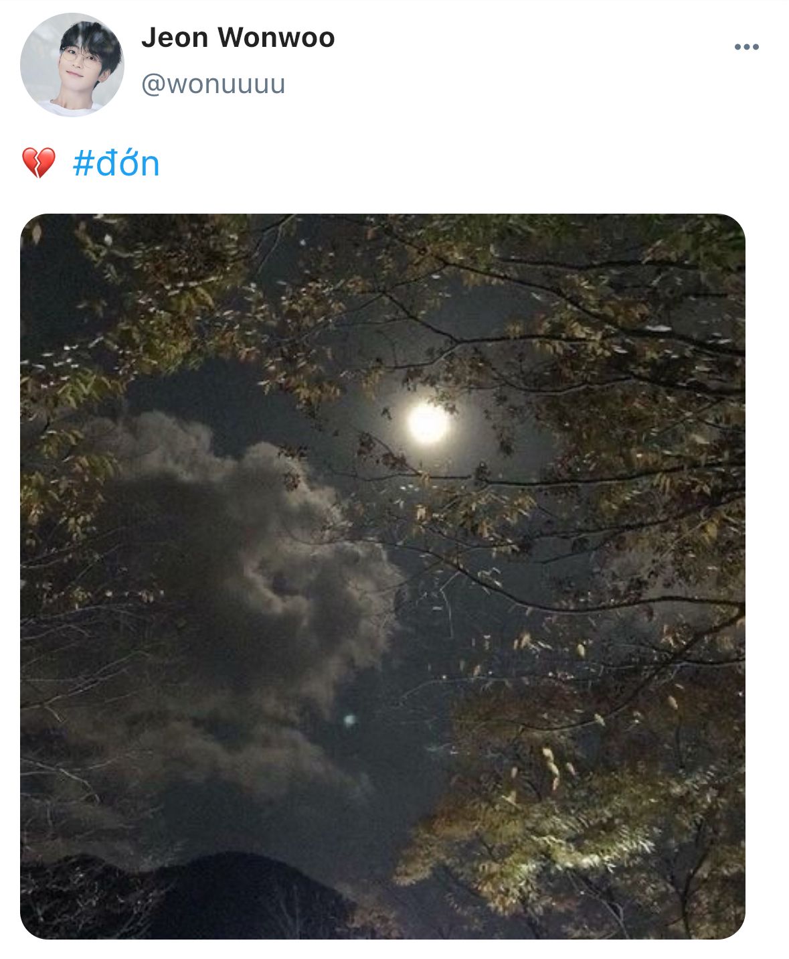
Task: Select the tweet text with the broken heart
Action: [x=91, y=163]
